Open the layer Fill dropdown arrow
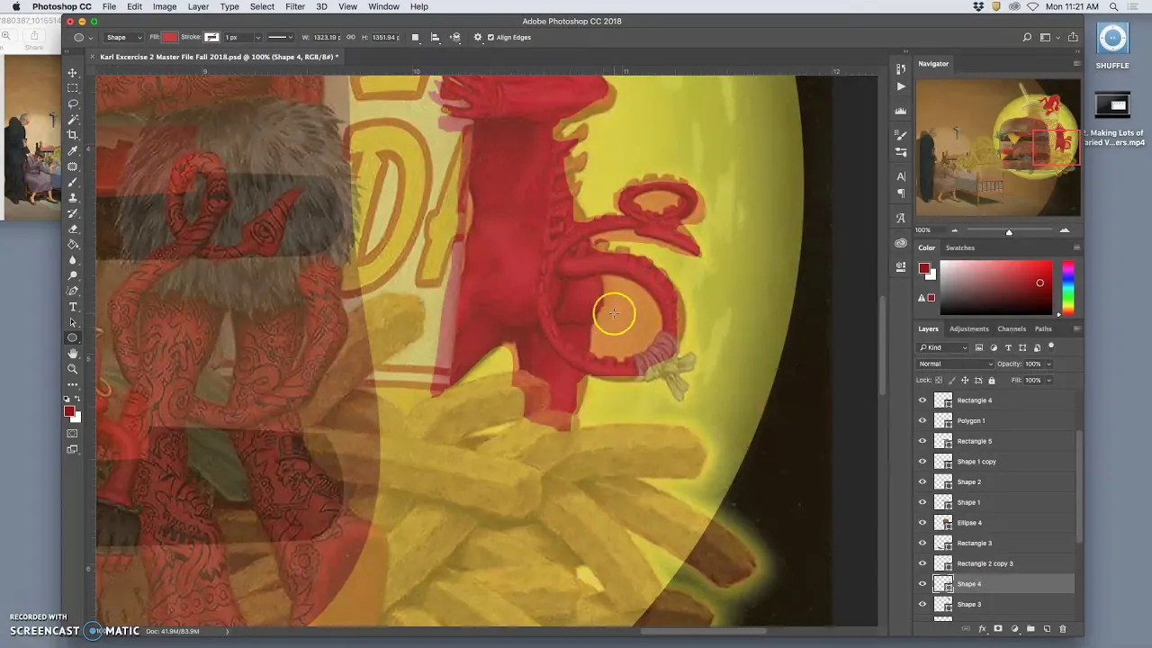The image size is (1152, 648). (1048, 380)
